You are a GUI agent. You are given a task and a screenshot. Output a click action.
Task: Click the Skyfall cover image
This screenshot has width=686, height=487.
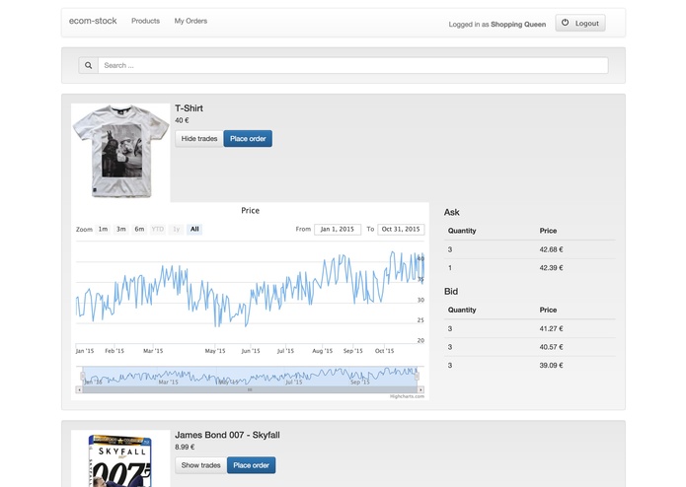click(x=120, y=458)
